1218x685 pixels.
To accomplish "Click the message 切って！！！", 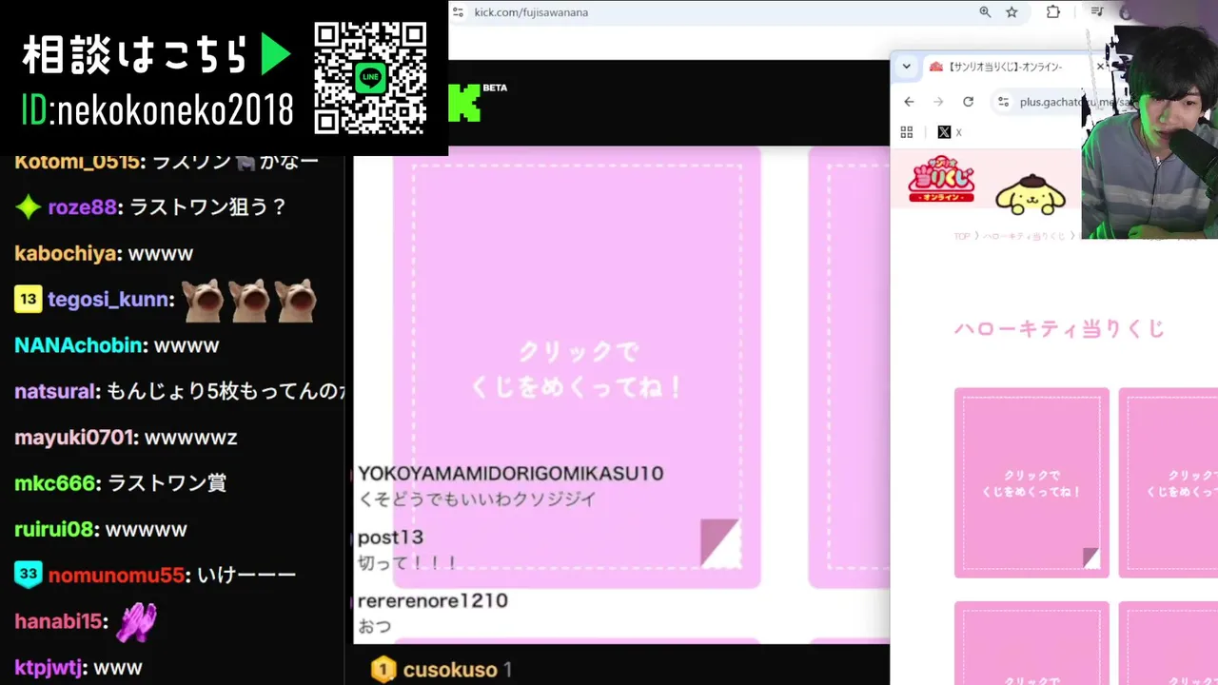I will 407,563.
